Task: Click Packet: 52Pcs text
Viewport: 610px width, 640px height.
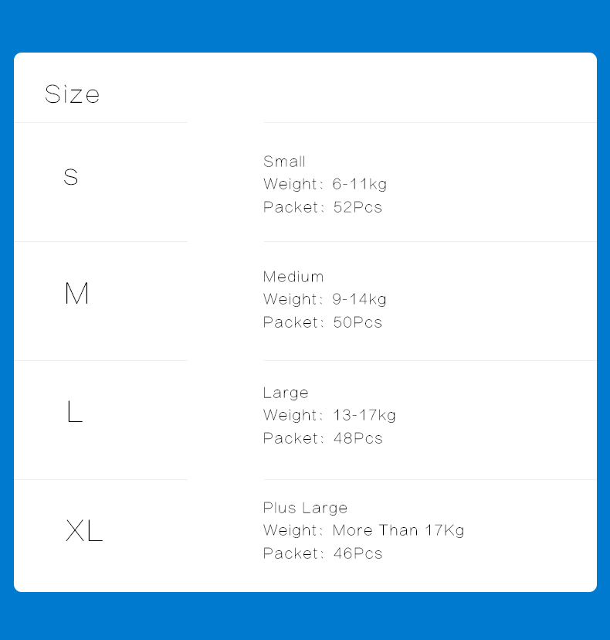Action: tap(323, 207)
